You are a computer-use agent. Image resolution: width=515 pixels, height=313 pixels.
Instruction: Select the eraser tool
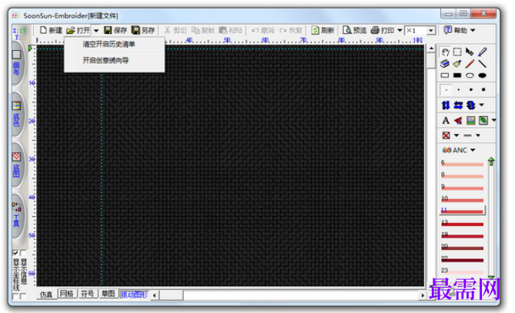(445, 63)
